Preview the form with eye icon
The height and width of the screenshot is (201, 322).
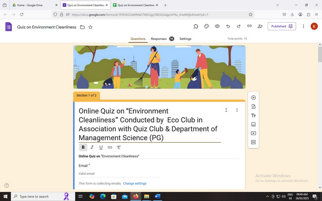click(x=217, y=26)
